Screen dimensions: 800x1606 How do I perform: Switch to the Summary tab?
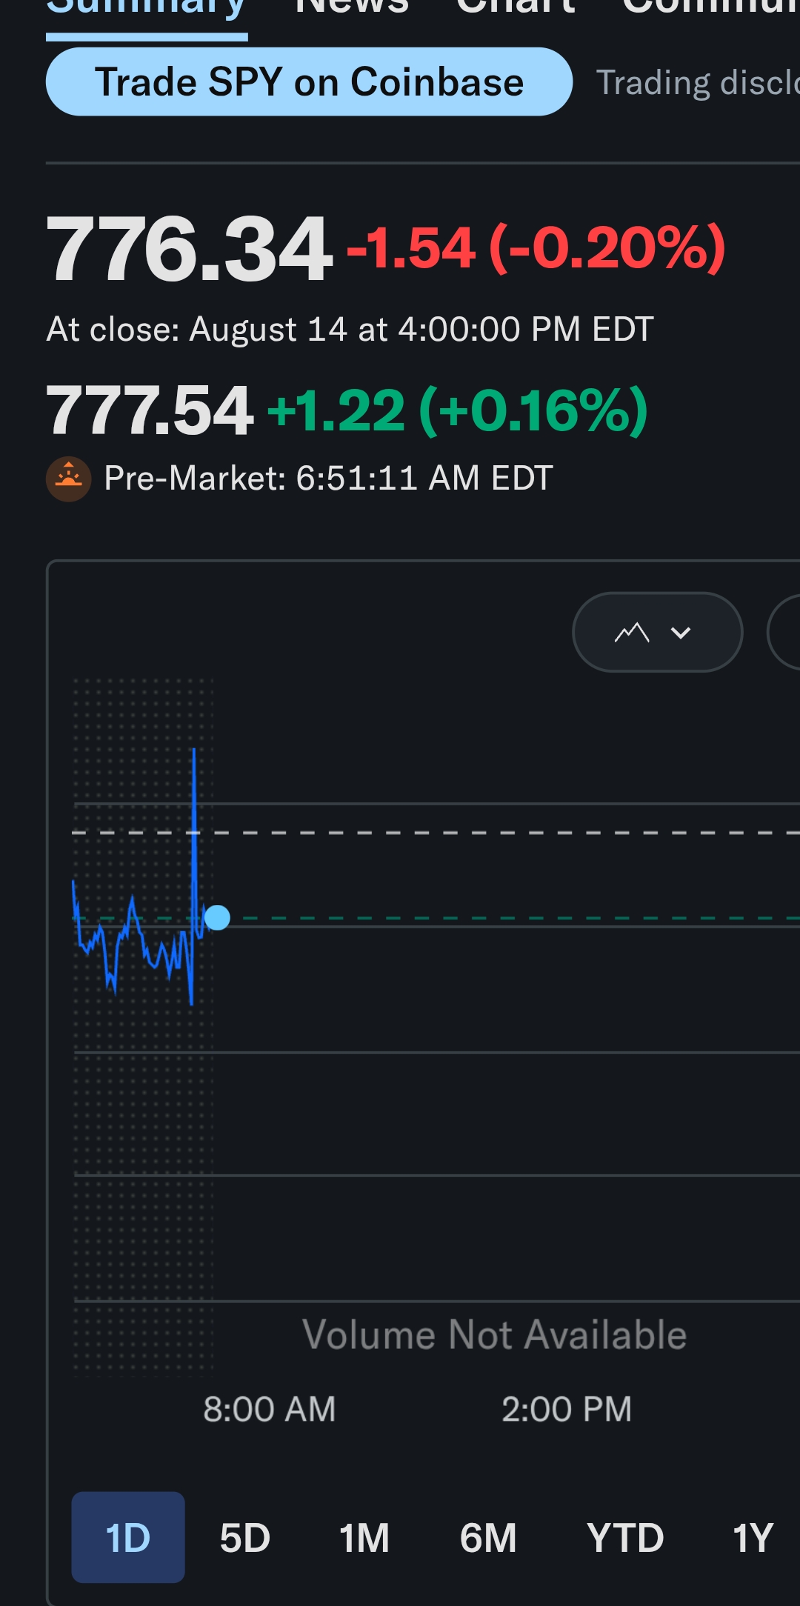click(147, 9)
